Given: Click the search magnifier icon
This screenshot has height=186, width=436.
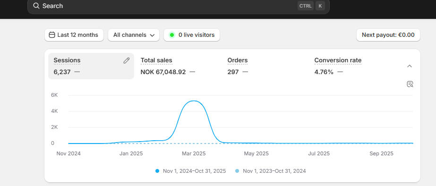Looking at the screenshot, I should click(x=36, y=6).
